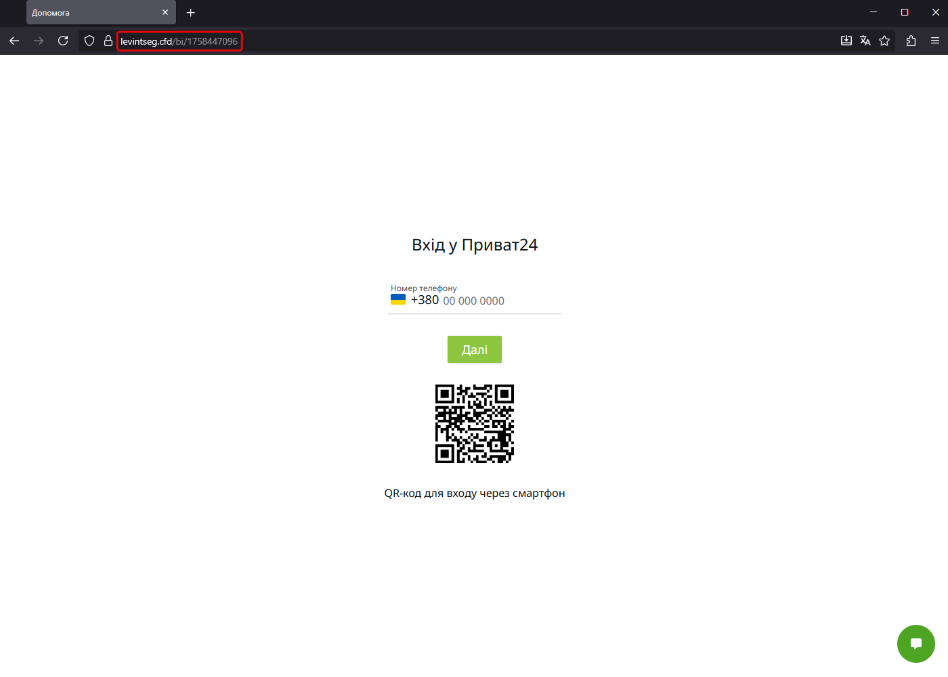Reload the current page
Screen dimensions: 948x677
click(x=63, y=41)
